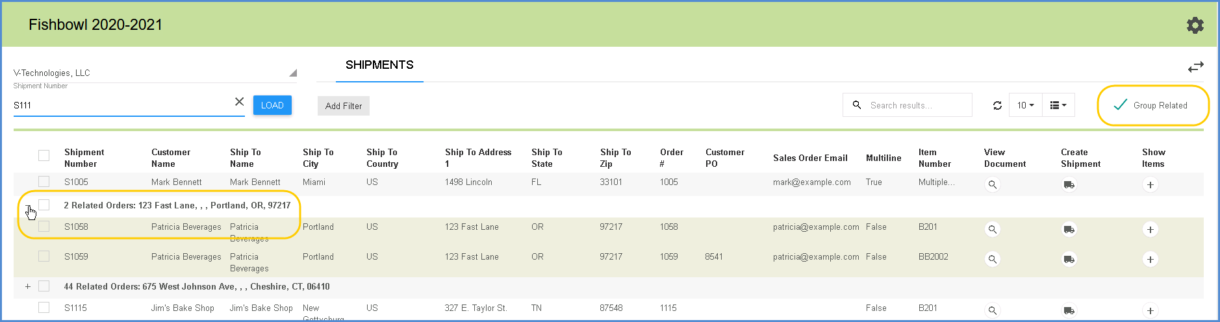This screenshot has width=1220, height=322.
Task: Create shipment for S1005 truck icon
Action: 1069,185
